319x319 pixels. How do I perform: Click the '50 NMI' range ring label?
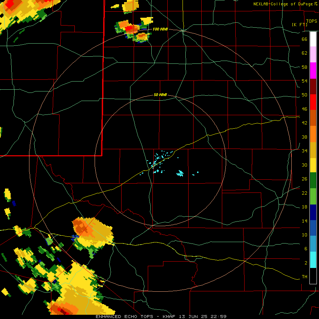pyautogui.click(x=160, y=95)
